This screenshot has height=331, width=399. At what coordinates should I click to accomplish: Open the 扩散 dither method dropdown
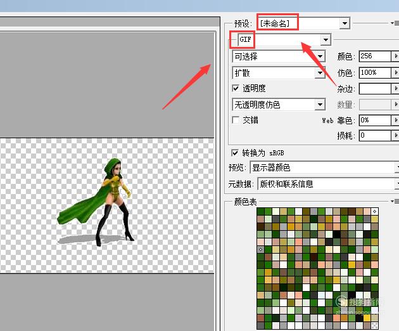(320, 73)
